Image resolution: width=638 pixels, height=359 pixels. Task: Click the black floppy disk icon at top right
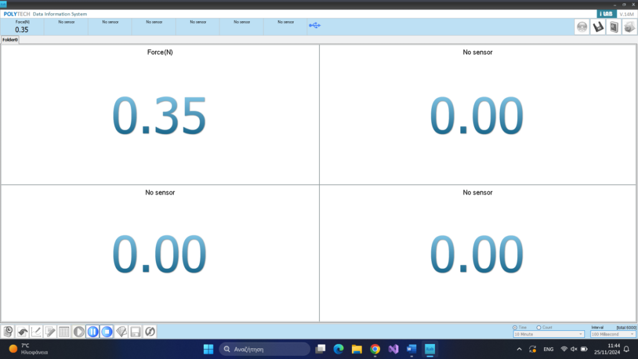(598, 27)
